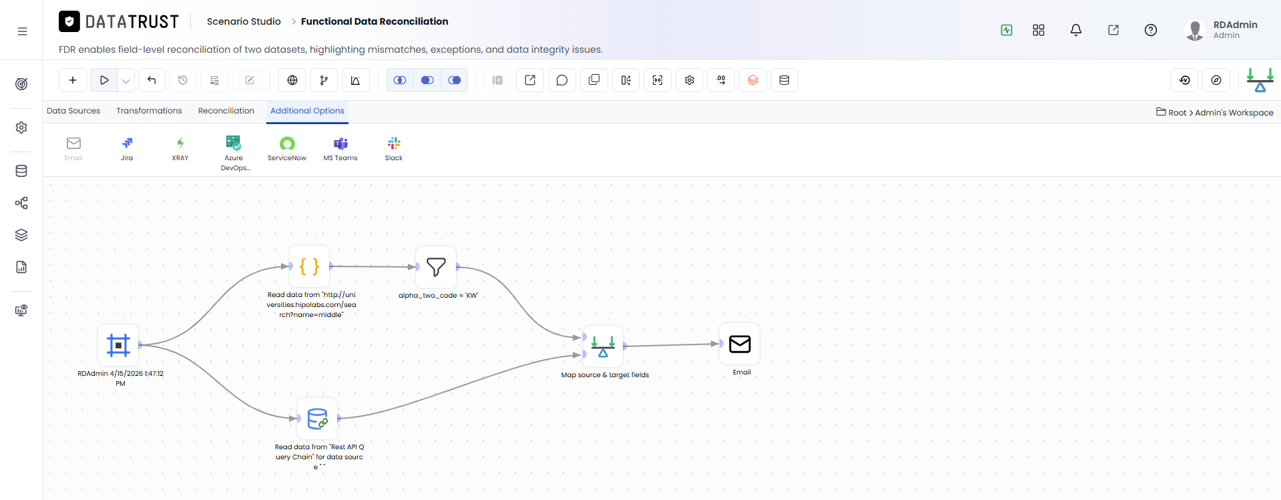Click the history clock toolbar icon
1281x500 pixels.
pyautogui.click(x=183, y=80)
